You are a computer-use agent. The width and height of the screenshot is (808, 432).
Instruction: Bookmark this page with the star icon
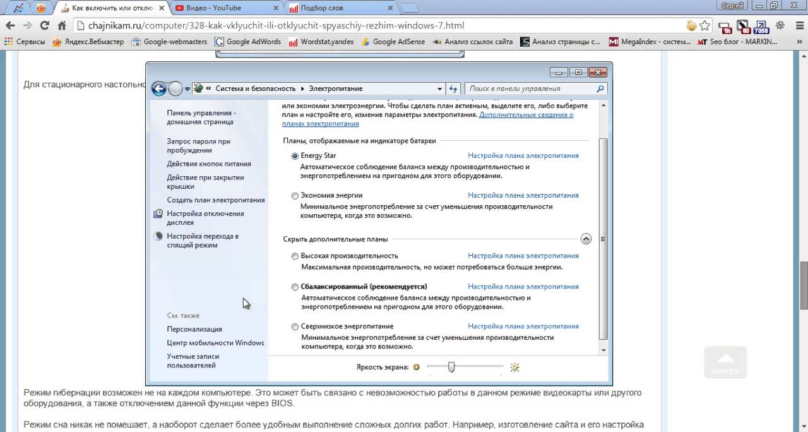click(x=704, y=26)
